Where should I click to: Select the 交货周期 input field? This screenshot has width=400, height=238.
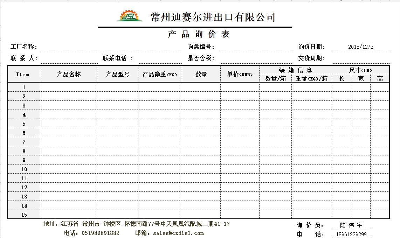point(360,58)
